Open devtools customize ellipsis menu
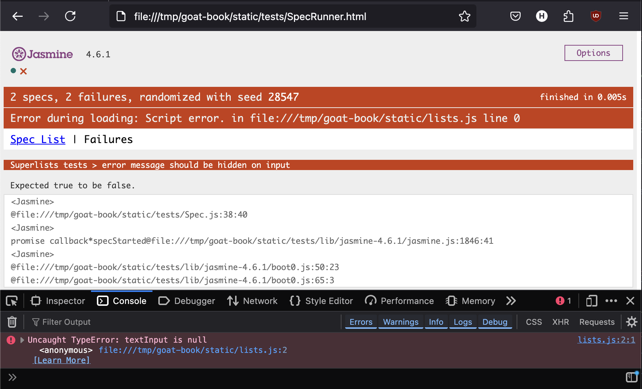642x389 pixels. [x=611, y=301]
